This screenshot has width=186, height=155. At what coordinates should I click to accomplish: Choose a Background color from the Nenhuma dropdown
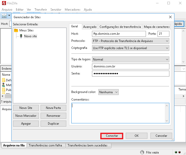108,92
